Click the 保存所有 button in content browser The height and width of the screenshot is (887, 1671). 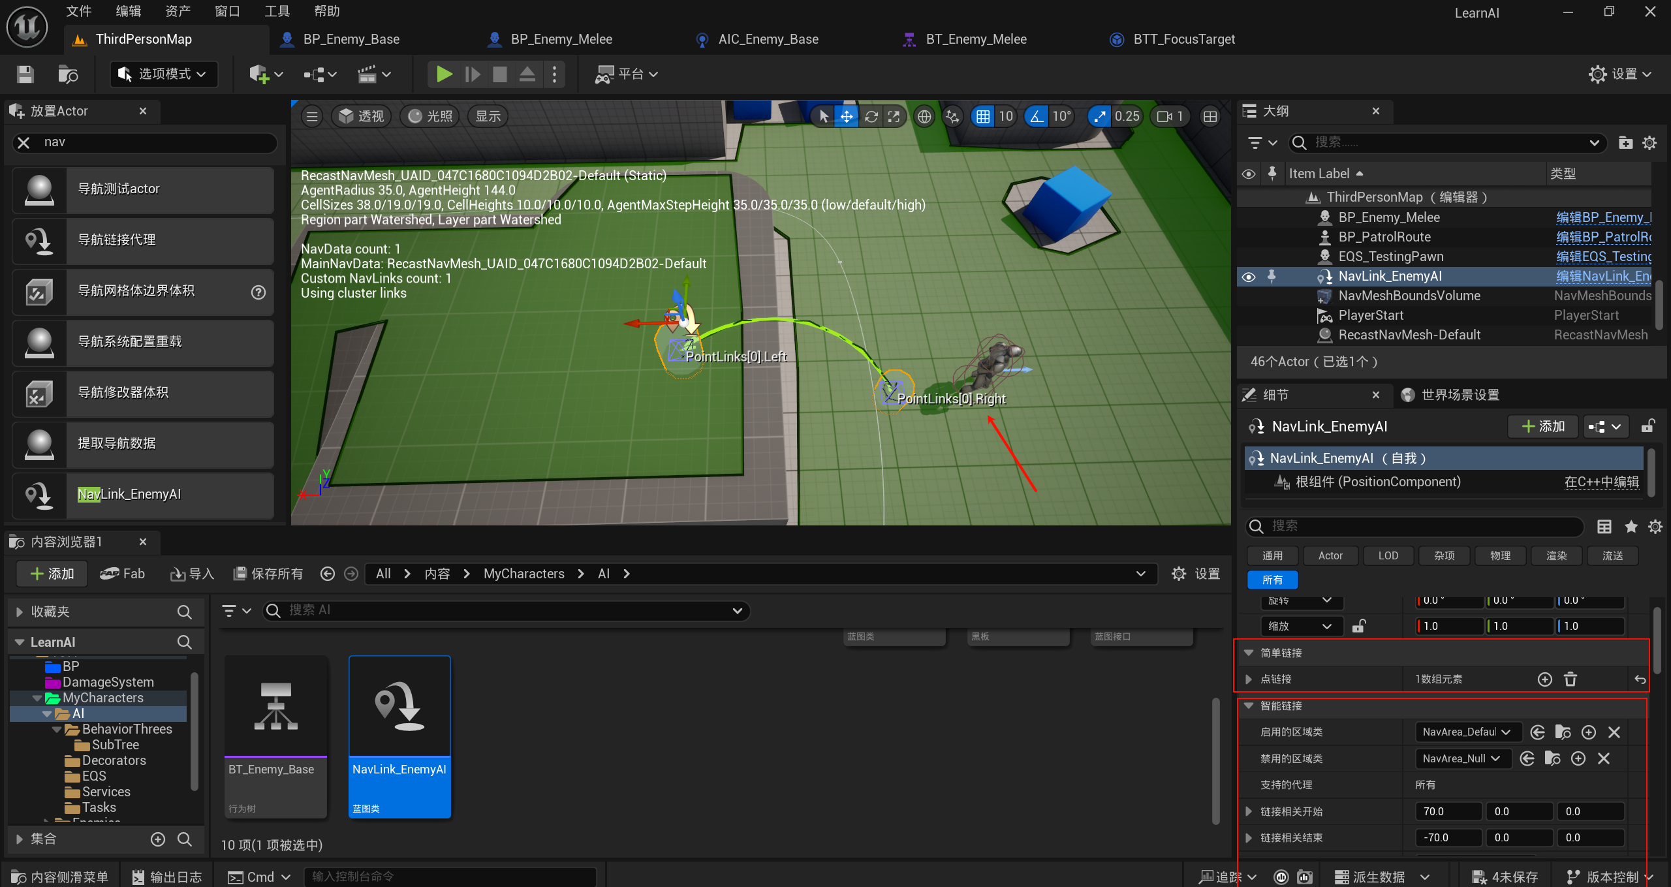(268, 574)
